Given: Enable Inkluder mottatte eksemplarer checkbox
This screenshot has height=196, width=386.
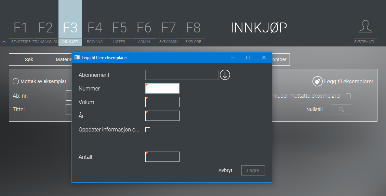Looking at the screenshot, I should pyautogui.click(x=348, y=96).
